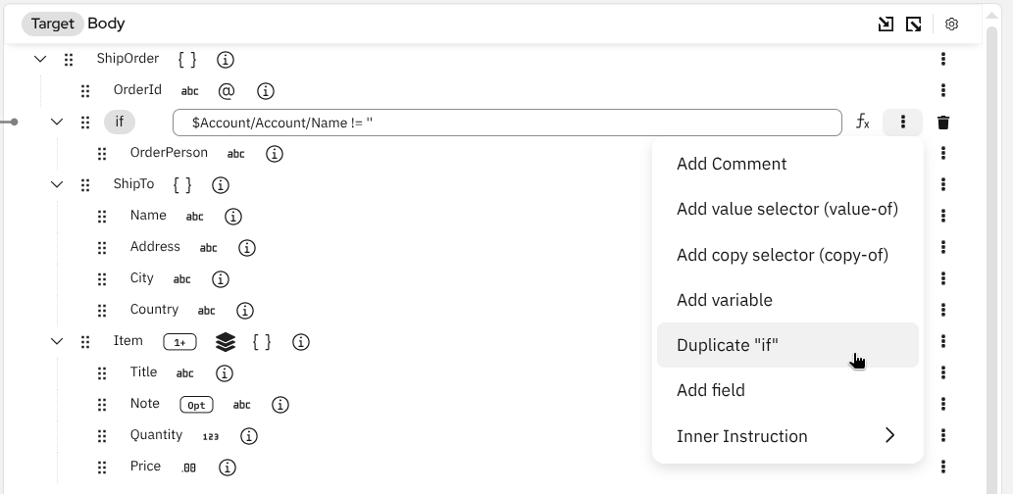The image size is (1013, 494).
Task: Delete the if condition with trash icon
Action: coord(943,123)
